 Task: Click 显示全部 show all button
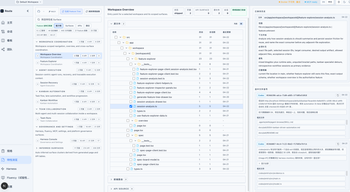(263, 163)
